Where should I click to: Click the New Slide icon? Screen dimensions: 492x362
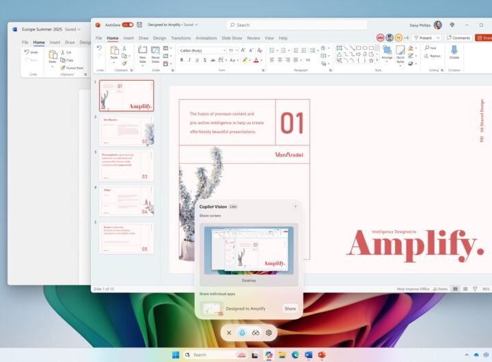click(x=143, y=51)
